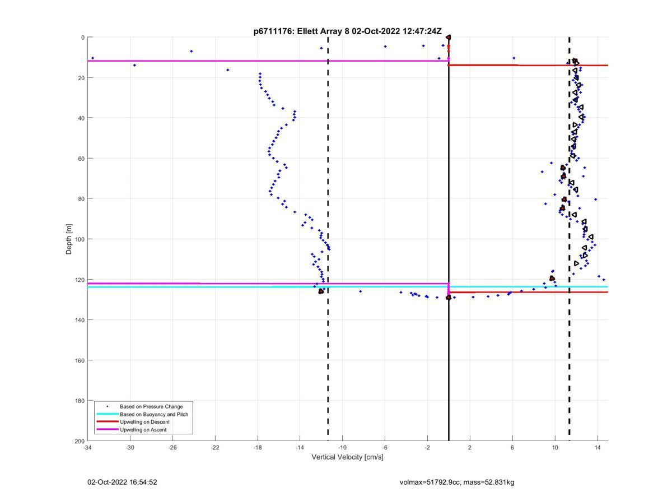Click the red line swatch in legend
Viewport: 672px width, 496px height.
(107, 422)
